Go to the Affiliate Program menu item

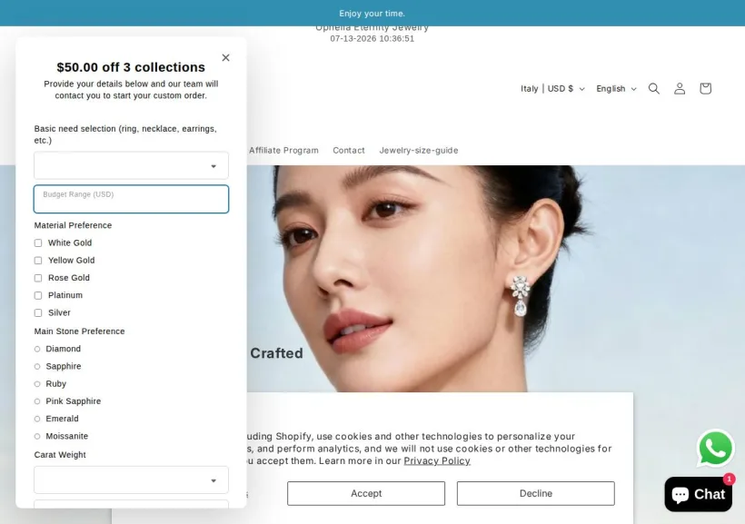point(283,150)
